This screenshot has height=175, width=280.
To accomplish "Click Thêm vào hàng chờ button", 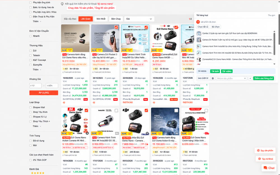I will 263,78.
